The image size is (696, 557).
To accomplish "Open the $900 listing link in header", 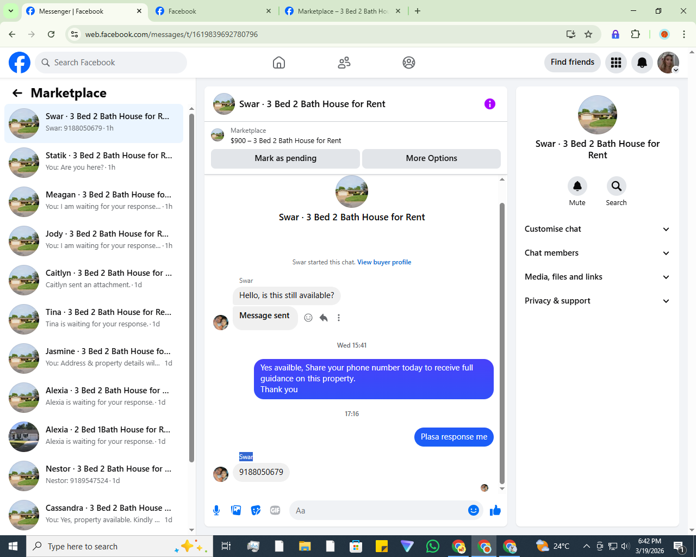I will click(x=285, y=140).
